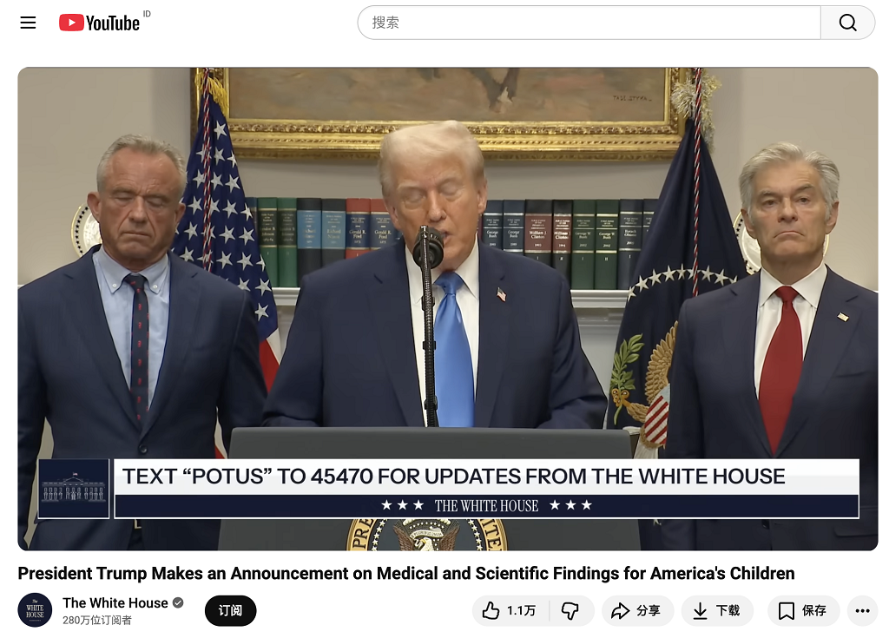Dislike the video with thumbs-down icon
Screen dimensions: 889x638
tap(570, 611)
